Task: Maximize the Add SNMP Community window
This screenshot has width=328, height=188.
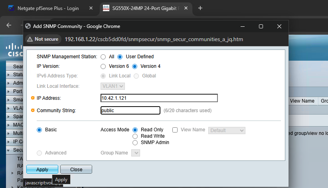Action: [x=261, y=26]
